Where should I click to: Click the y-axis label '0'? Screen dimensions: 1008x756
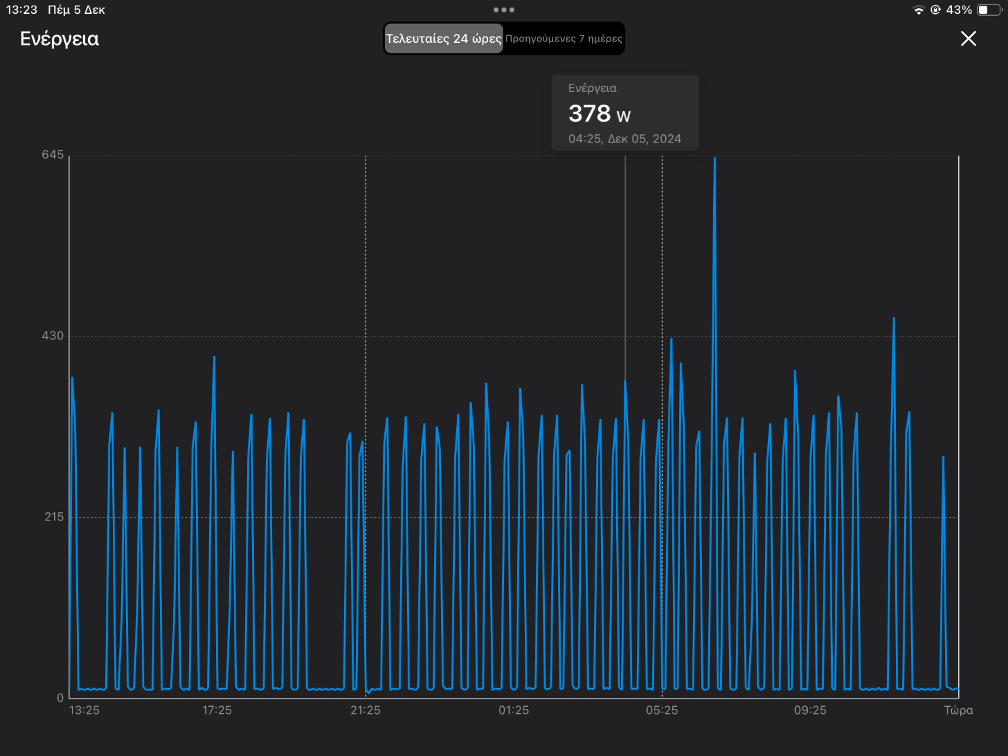click(60, 697)
